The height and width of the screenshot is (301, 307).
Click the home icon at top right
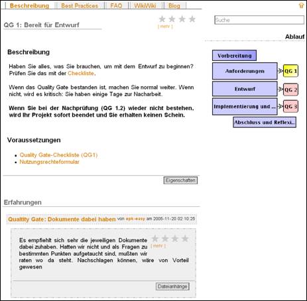click(301, 5)
